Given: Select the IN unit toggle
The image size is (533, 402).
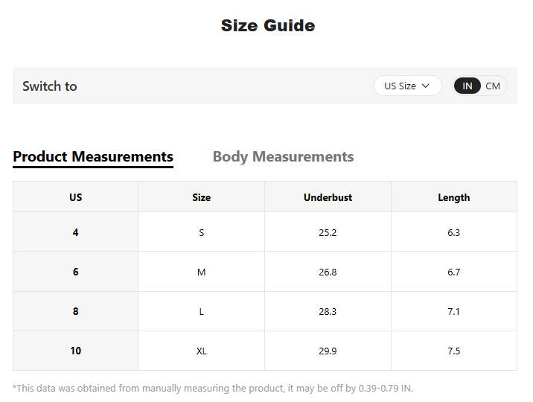Looking at the screenshot, I should pyautogui.click(x=467, y=86).
